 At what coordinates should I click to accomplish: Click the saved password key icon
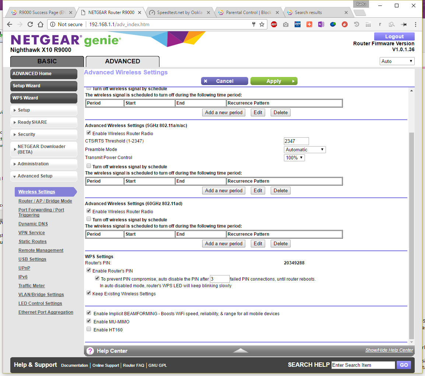253,24
